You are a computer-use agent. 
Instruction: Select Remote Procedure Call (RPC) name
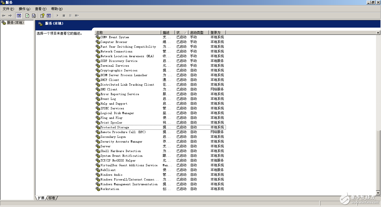pos(123,132)
